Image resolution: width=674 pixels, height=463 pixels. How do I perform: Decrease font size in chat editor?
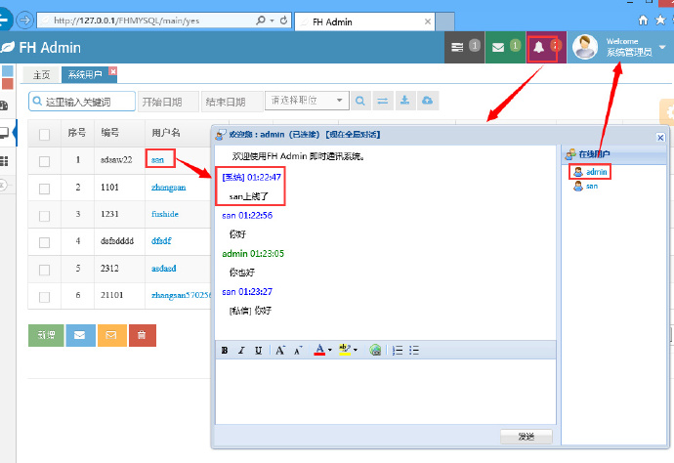pos(298,351)
